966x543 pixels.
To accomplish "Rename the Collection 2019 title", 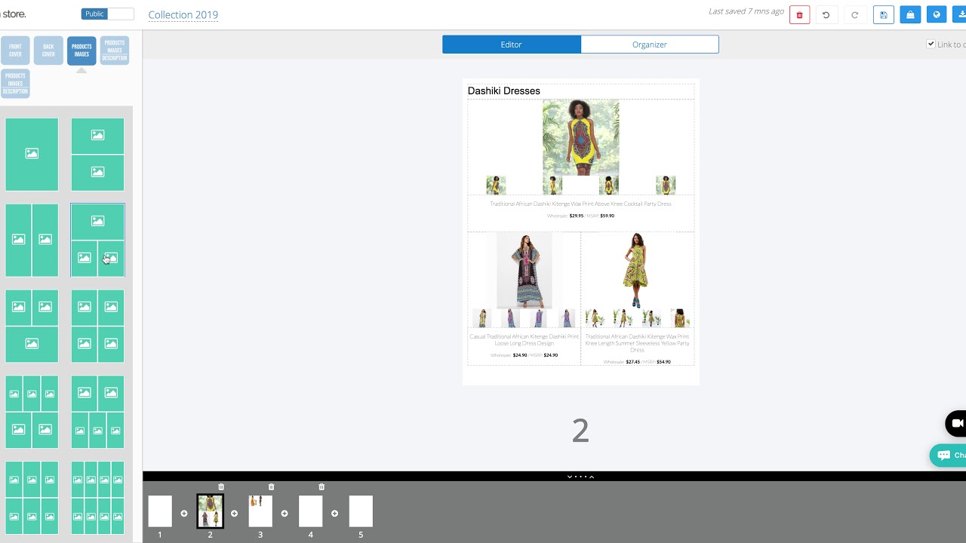I will [x=183, y=15].
